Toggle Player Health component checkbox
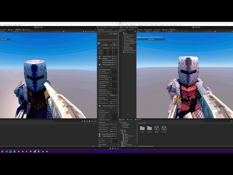 [102, 136]
